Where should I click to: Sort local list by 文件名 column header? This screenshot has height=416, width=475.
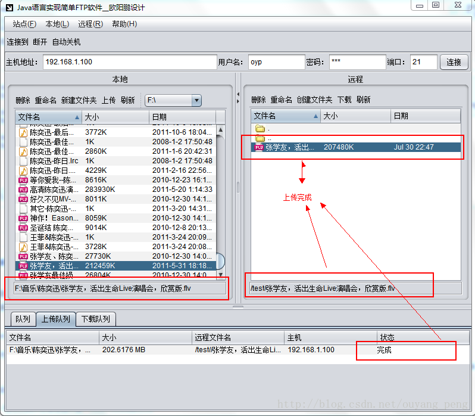coord(48,117)
